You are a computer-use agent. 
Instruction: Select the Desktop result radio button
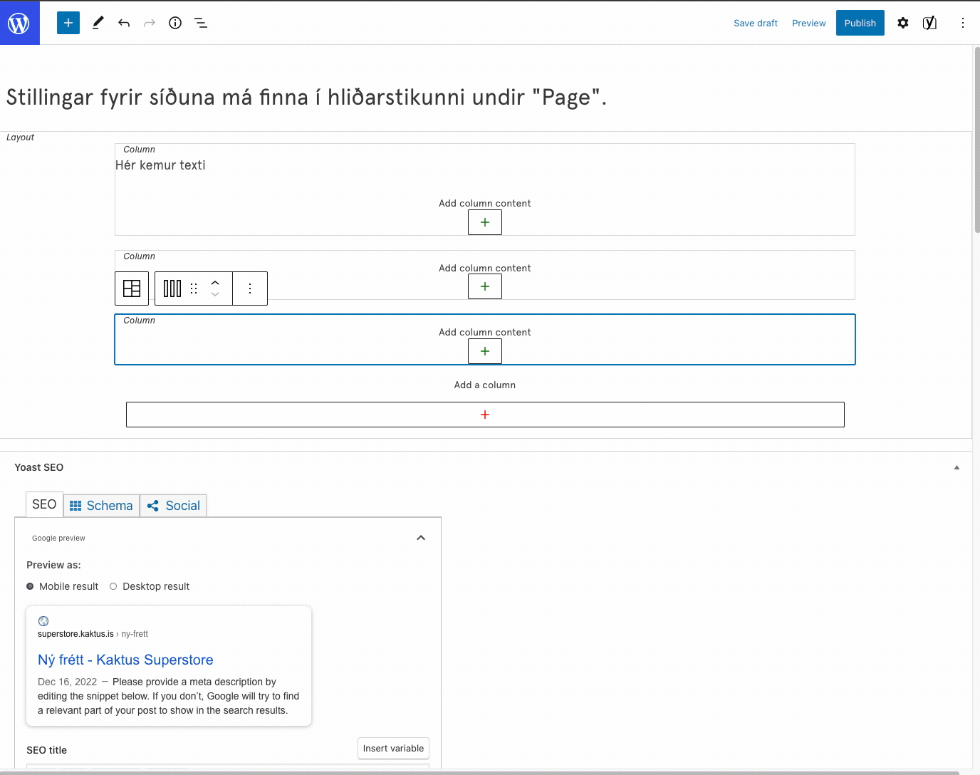pos(113,586)
